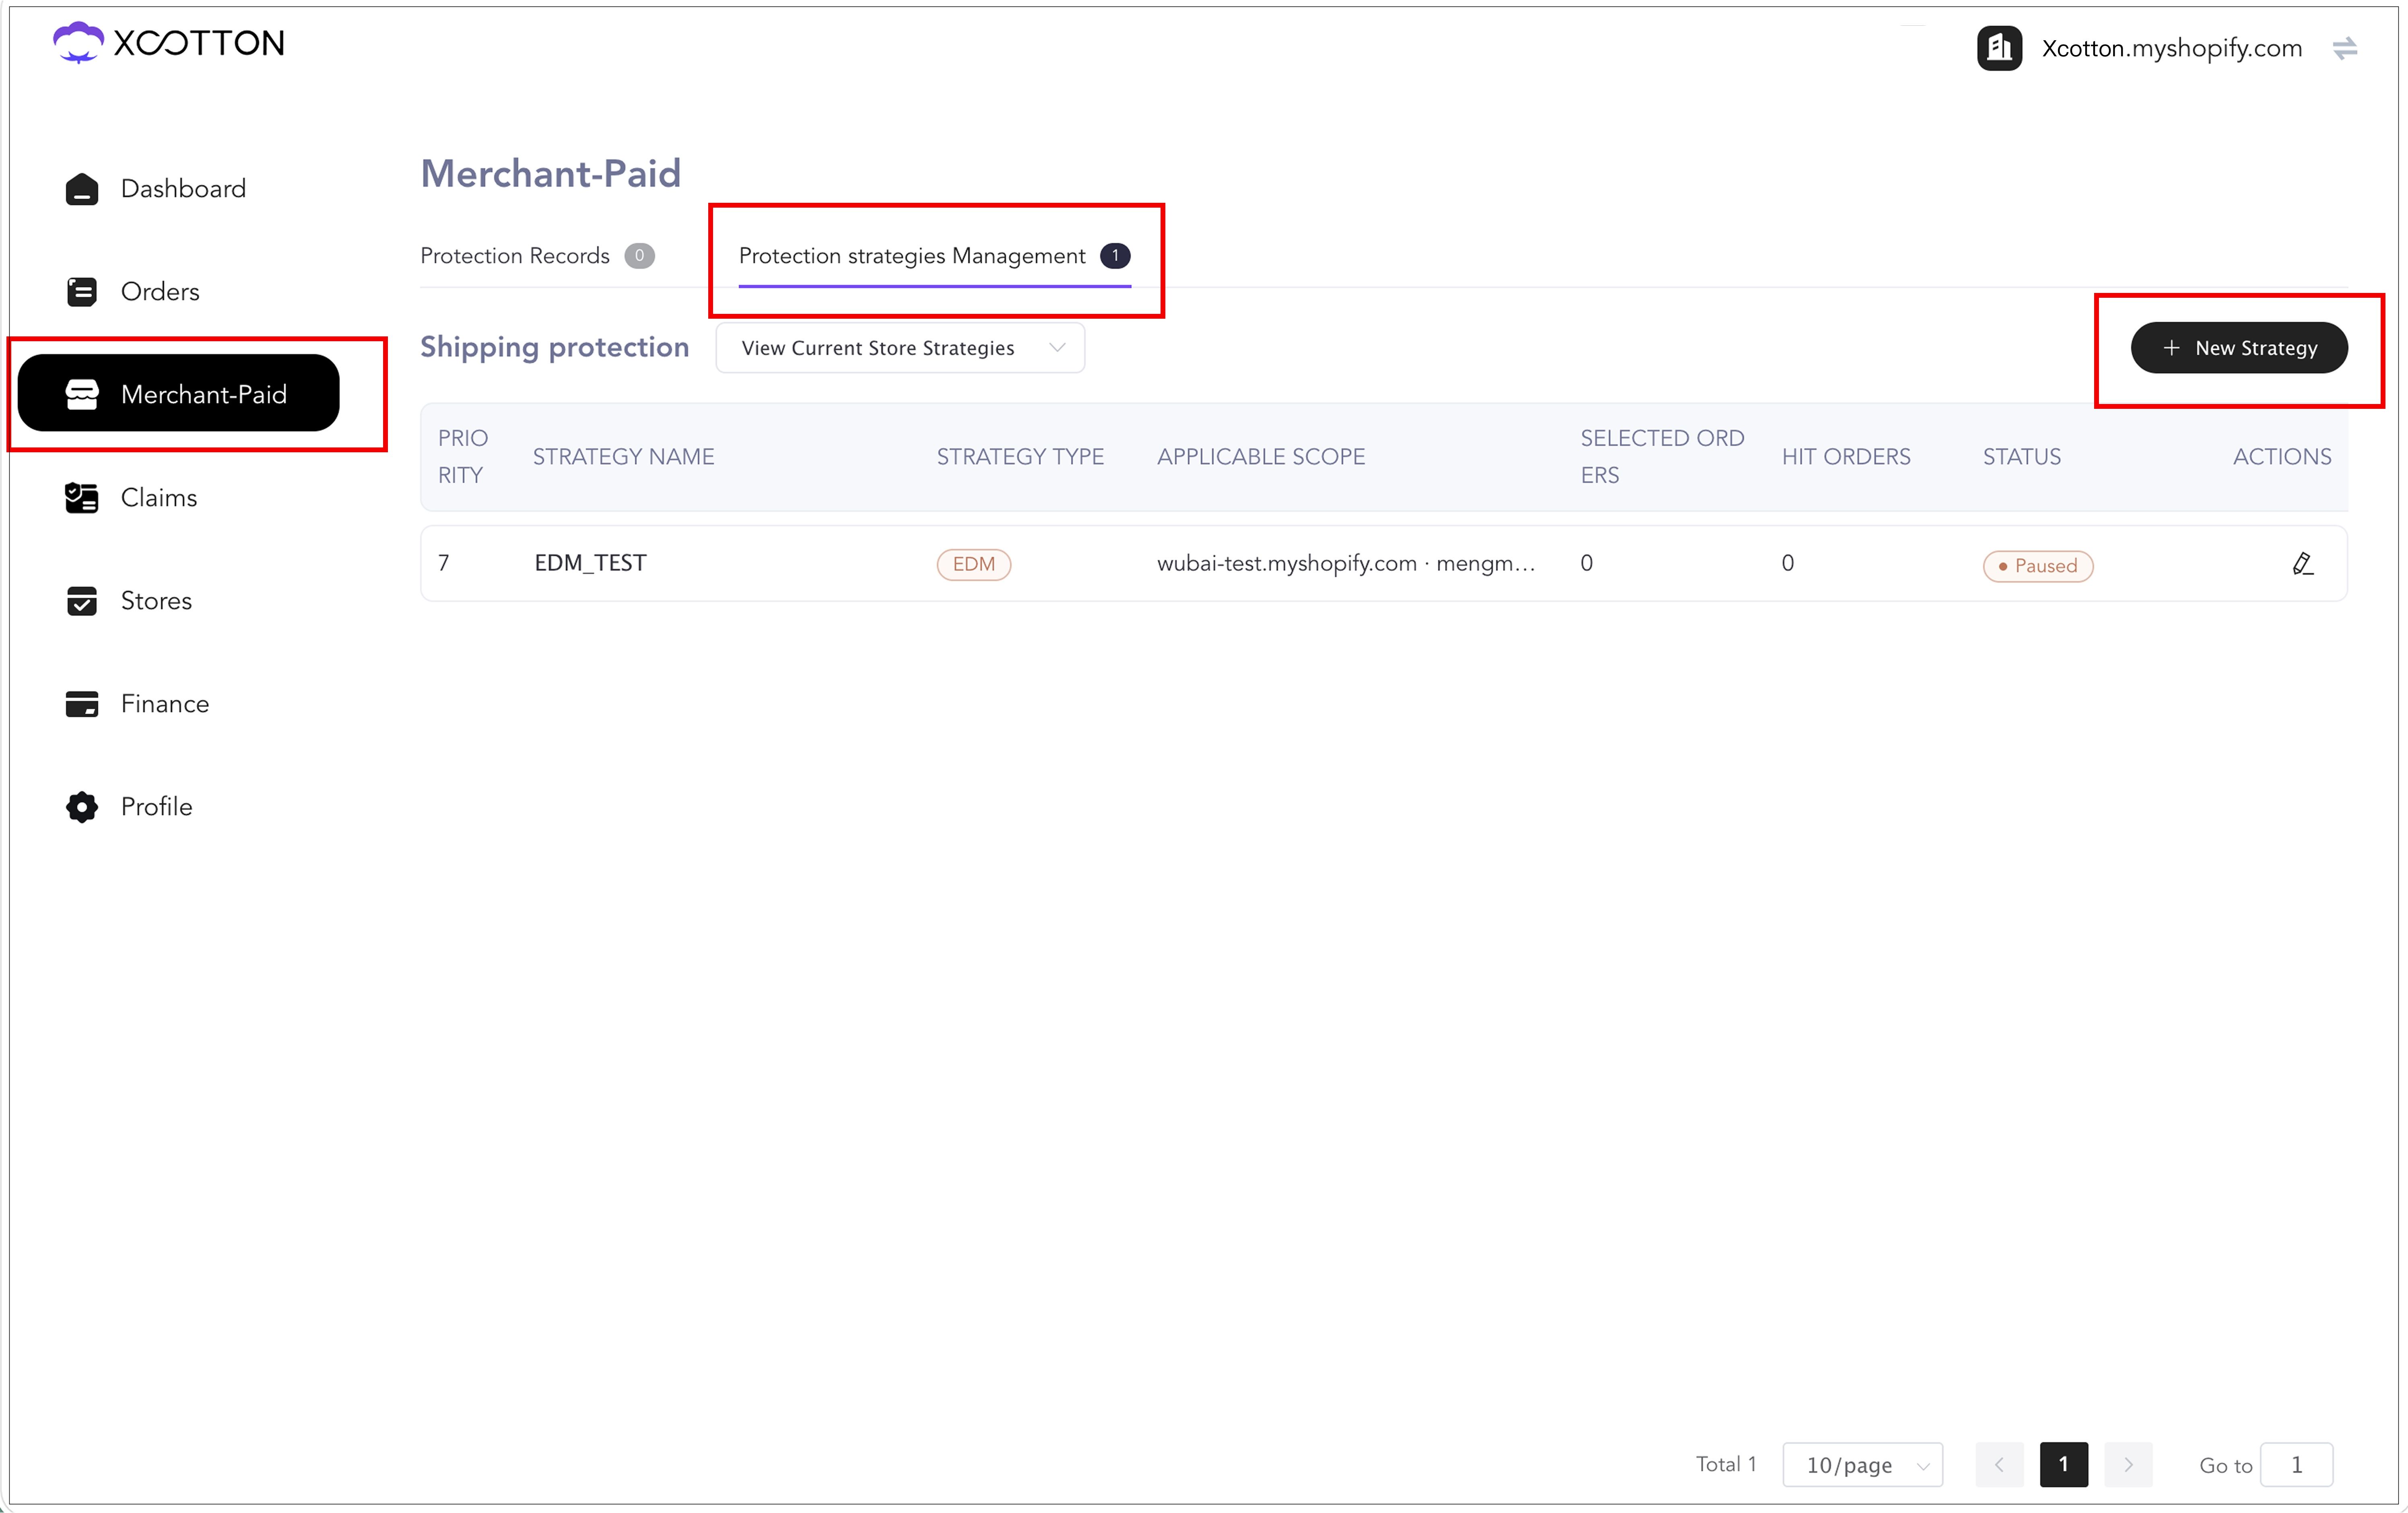Click the EDM strategy type tag

coord(973,564)
